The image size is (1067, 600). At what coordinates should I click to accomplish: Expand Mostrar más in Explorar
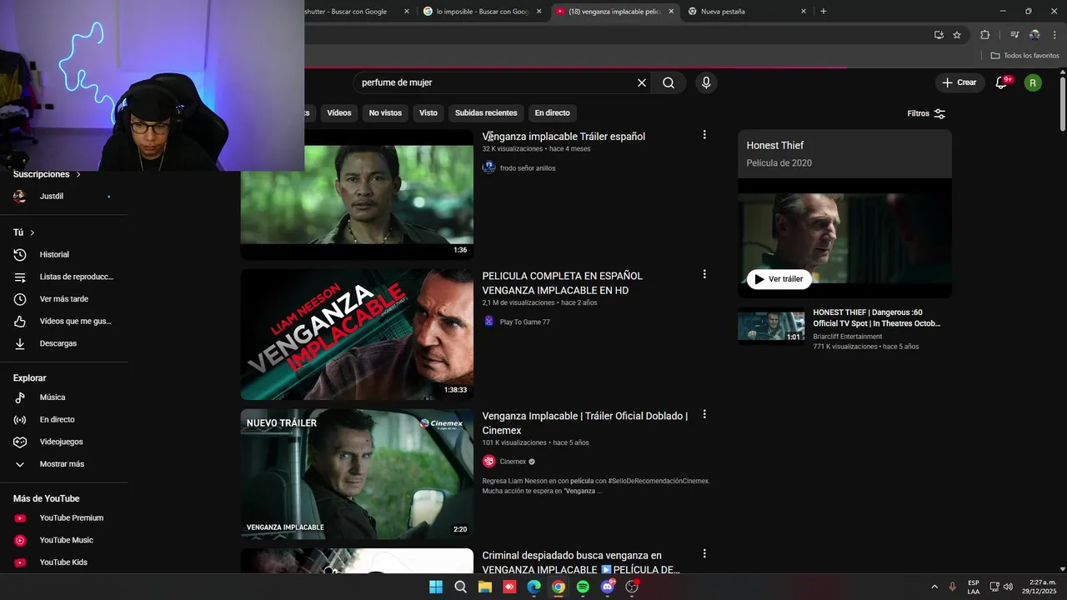tap(63, 464)
